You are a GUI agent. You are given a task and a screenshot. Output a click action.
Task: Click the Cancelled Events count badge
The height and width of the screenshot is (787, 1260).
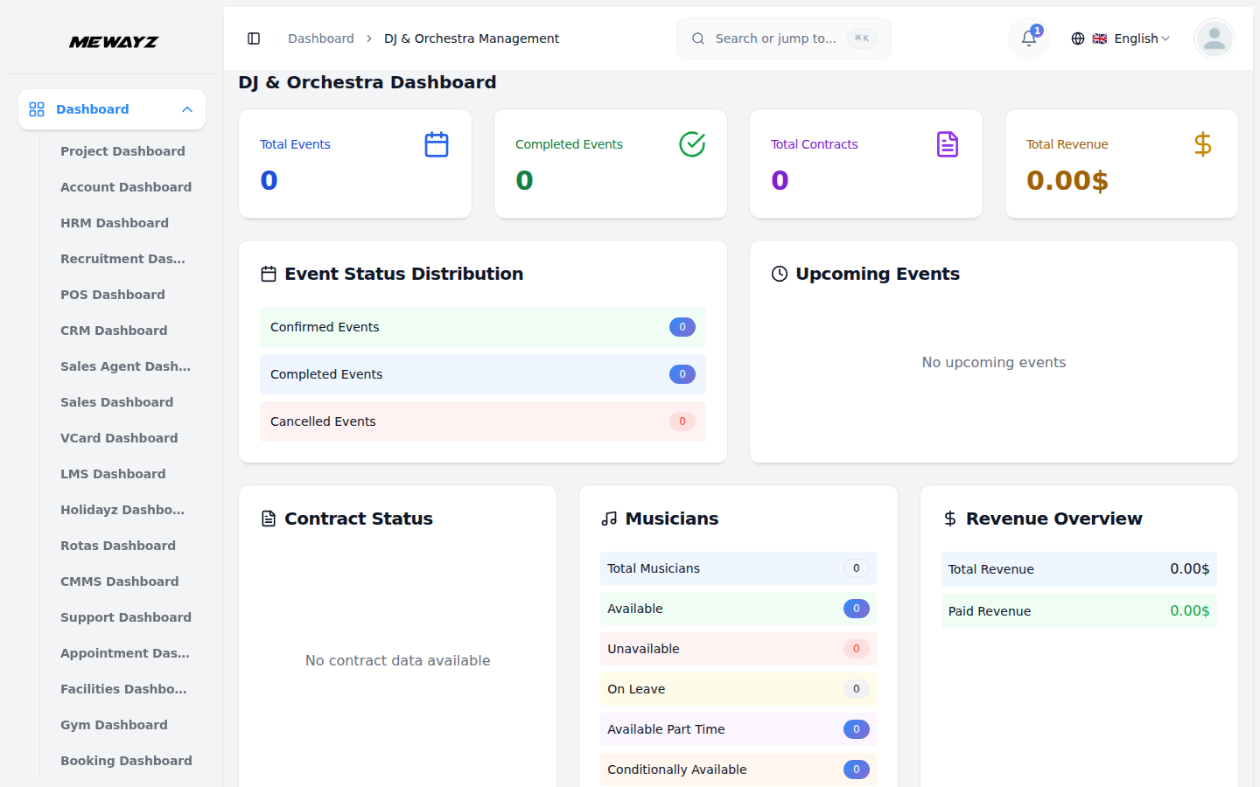(682, 421)
